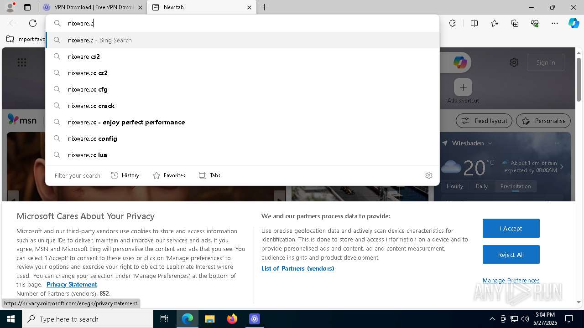Open Collections icon in toolbar
584x328 pixels.
[515, 23]
